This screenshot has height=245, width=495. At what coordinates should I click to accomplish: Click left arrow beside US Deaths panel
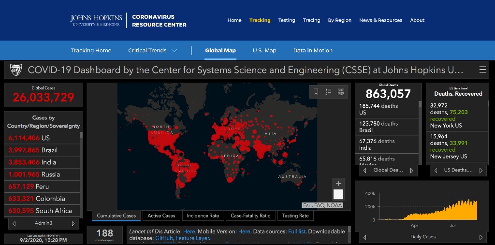click(436, 171)
